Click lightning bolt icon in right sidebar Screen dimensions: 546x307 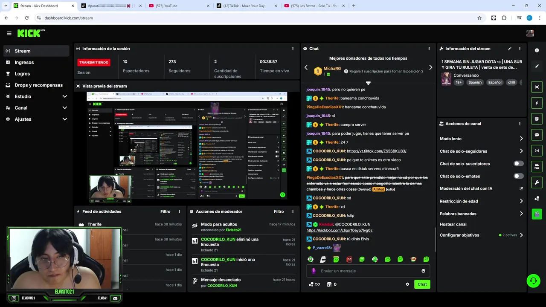point(537,103)
